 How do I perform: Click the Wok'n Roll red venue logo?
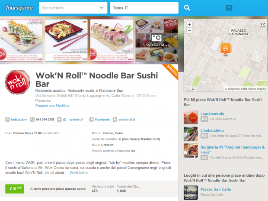[17, 82]
